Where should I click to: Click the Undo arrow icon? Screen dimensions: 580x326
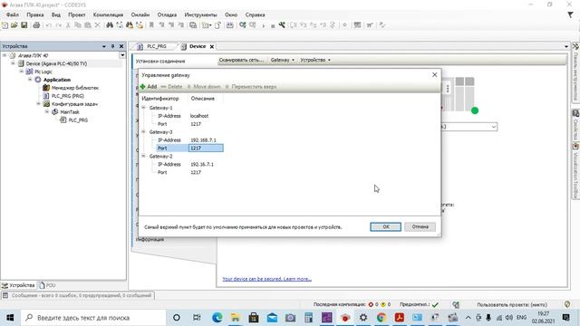click(48, 25)
